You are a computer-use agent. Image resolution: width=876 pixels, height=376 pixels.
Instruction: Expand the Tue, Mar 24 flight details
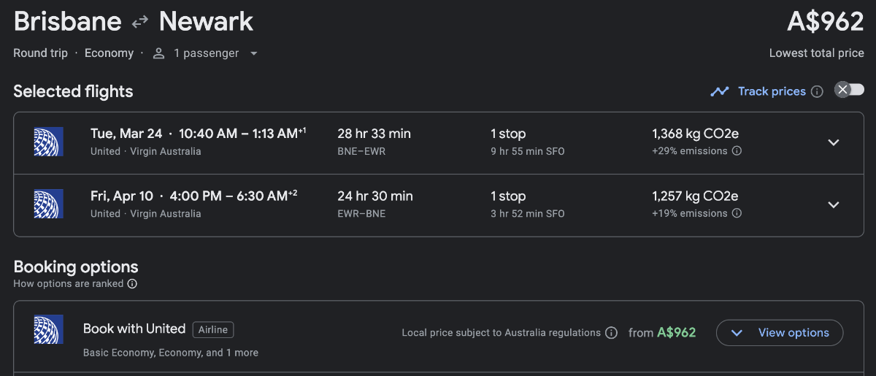(834, 142)
